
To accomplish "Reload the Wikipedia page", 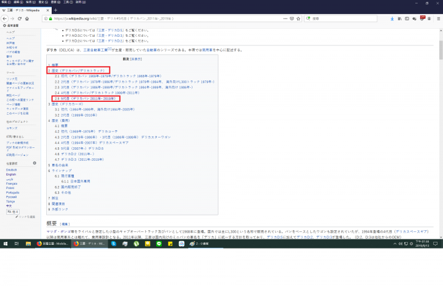I will (20, 18).
